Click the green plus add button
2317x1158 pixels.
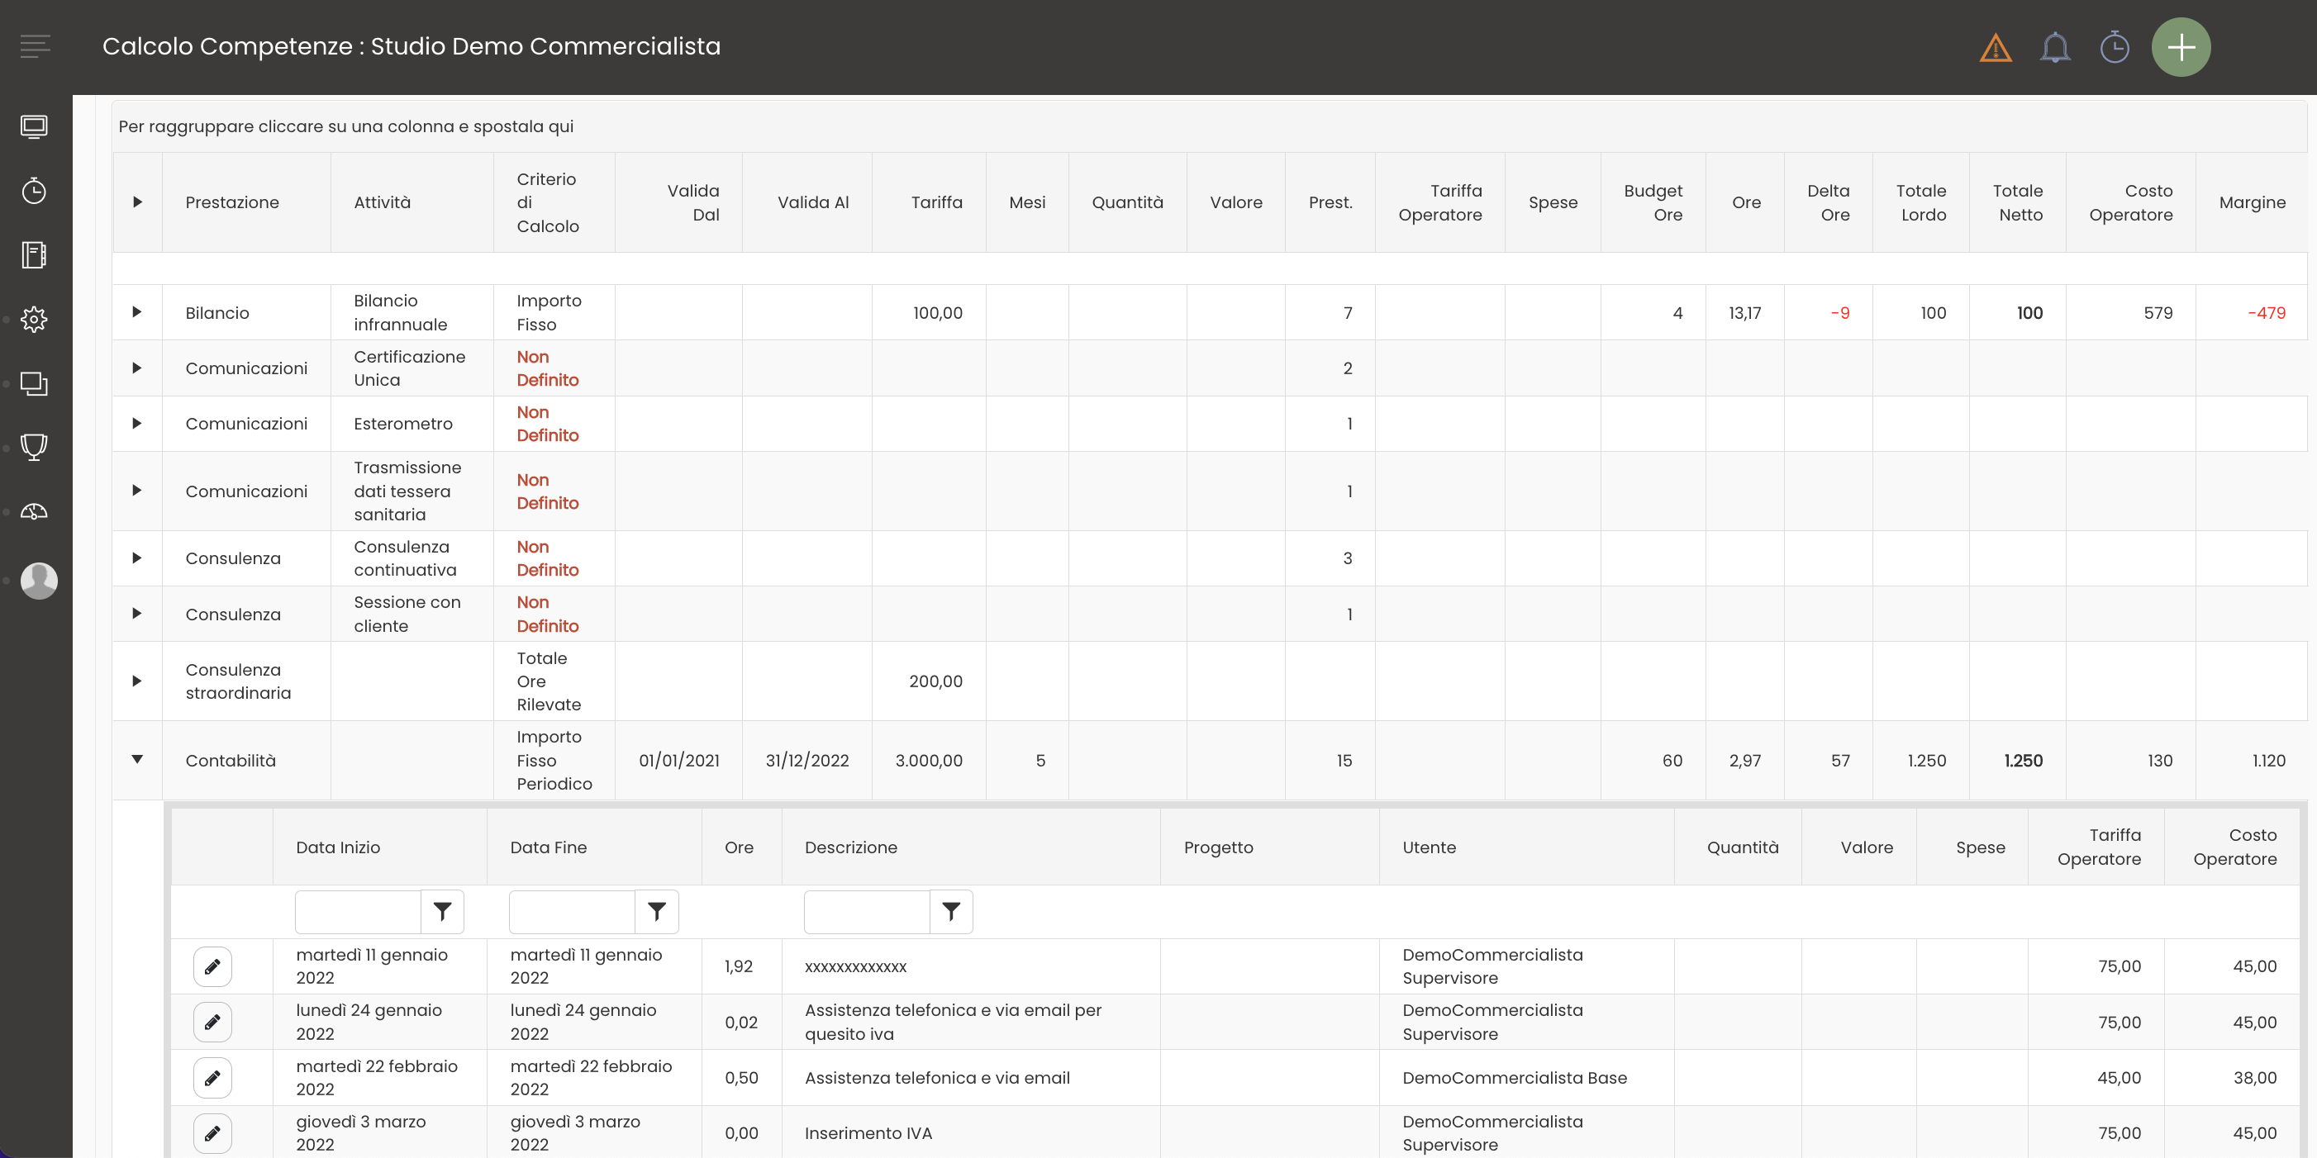point(2181,48)
